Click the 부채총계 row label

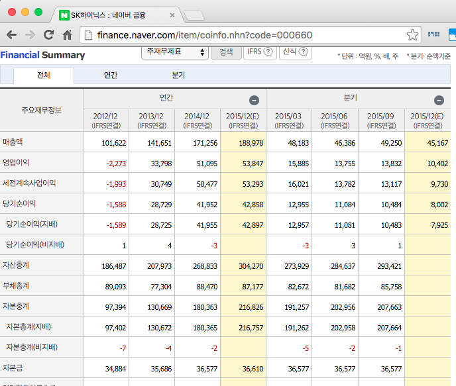tap(16, 286)
